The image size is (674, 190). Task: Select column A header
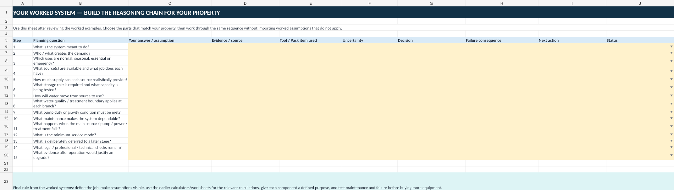point(23,3)
